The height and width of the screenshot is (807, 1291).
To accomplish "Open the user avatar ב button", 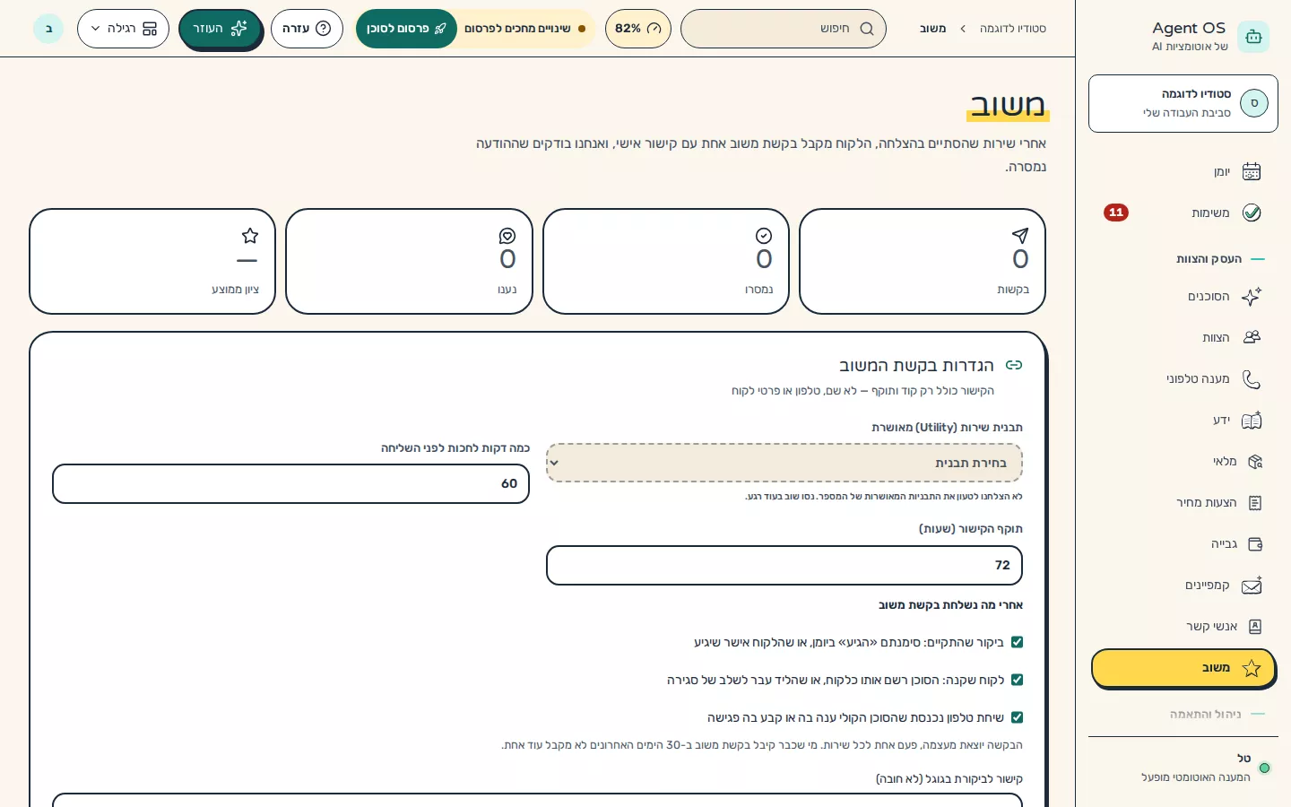I will tap(48, 29).
